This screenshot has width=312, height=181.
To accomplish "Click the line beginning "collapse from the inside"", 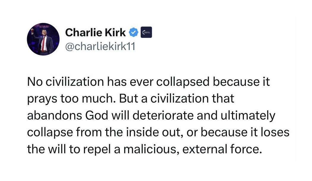I will pyautogui.click(x=158, y=132).
